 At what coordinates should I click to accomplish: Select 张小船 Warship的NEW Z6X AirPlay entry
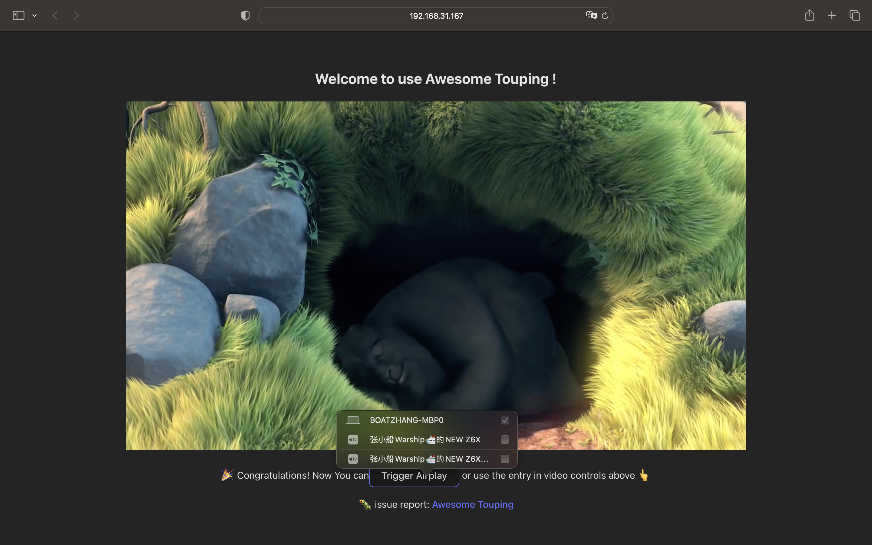(x=425, y=439)
